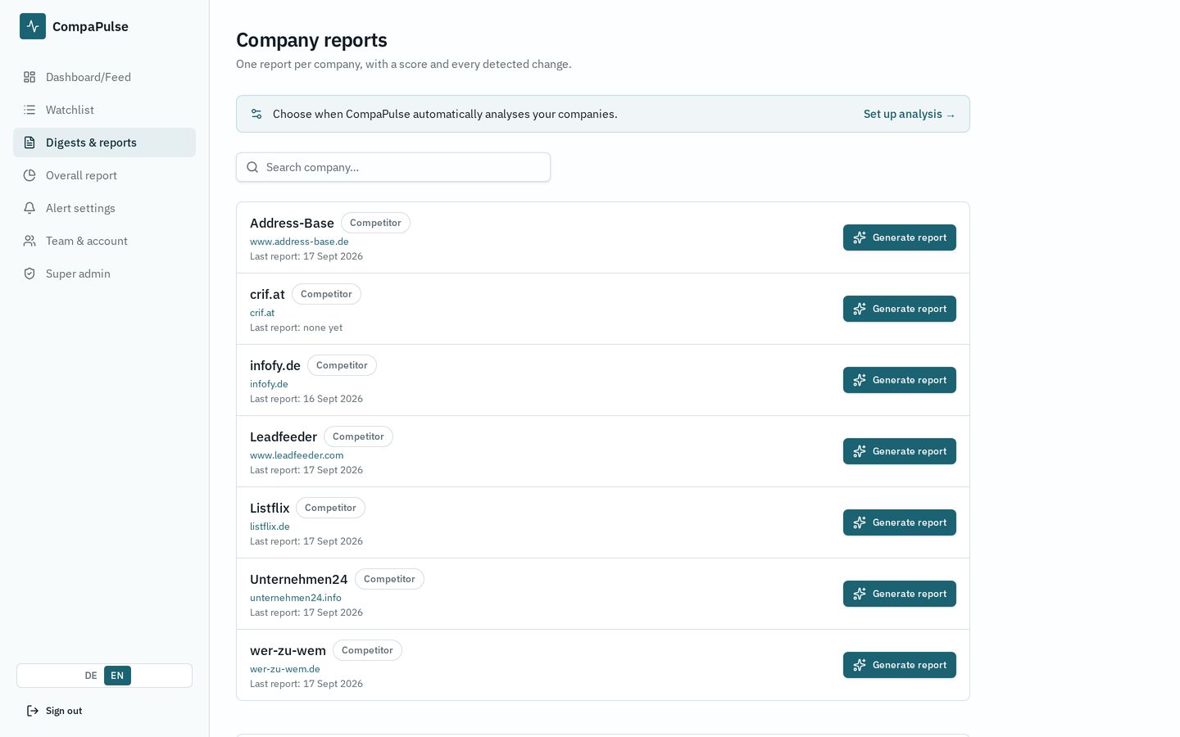The height and width of the screenshot is (737, 1180).
Task: Click the text Last report: none yet
Action: click(296, 328)
